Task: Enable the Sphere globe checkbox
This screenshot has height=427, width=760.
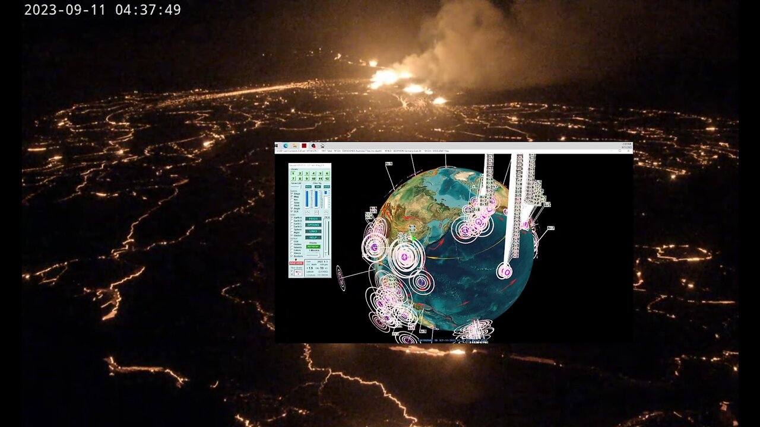Action: [292, 230]
